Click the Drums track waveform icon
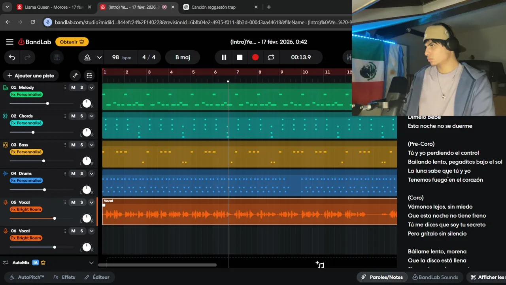The width and height of the screenshot is (506, 285). click(6, 173)
